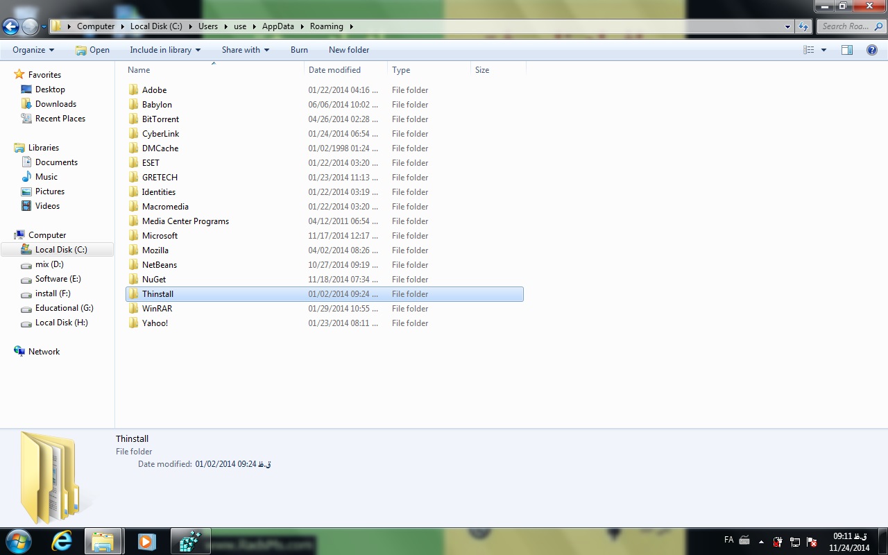Open the recent pages dropdown arrow

pyautogui.click(x=44, y=27)
